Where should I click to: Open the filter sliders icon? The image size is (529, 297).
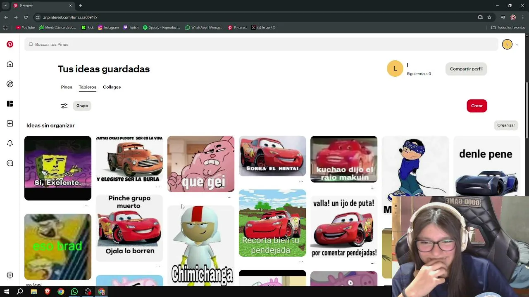click(64, 106)
